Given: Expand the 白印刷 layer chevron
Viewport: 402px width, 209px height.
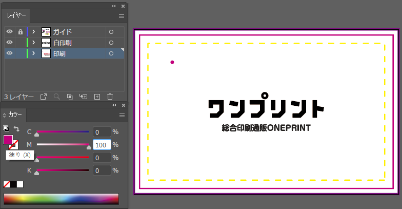Looking at the screenshot, I should click(34, 43).
